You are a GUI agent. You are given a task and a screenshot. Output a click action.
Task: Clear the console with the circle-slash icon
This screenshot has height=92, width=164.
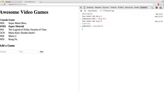click(81, 11)
